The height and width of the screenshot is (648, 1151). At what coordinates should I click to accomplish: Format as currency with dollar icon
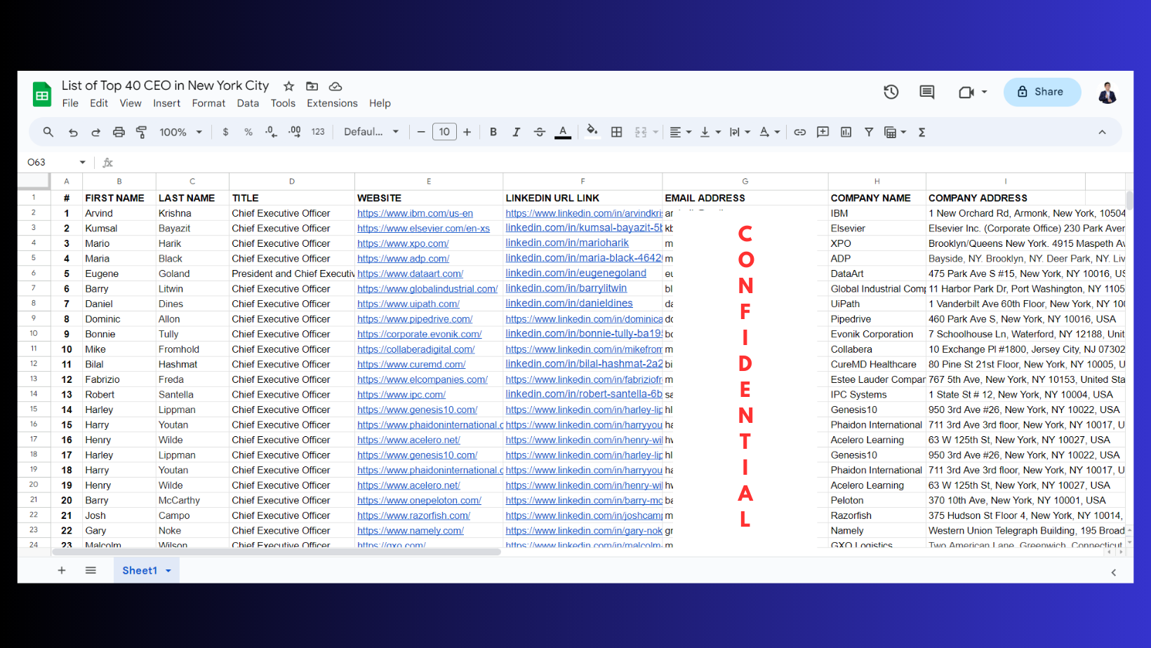(x=225, y=132)
